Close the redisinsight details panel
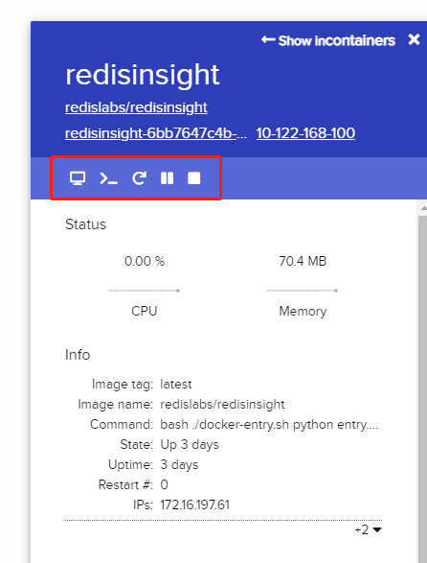427x563 pixels. click(x=414, y=39)
